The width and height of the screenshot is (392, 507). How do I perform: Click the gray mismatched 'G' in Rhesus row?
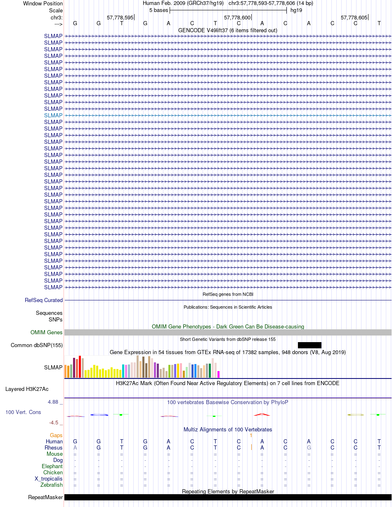(x=309, y=447)
